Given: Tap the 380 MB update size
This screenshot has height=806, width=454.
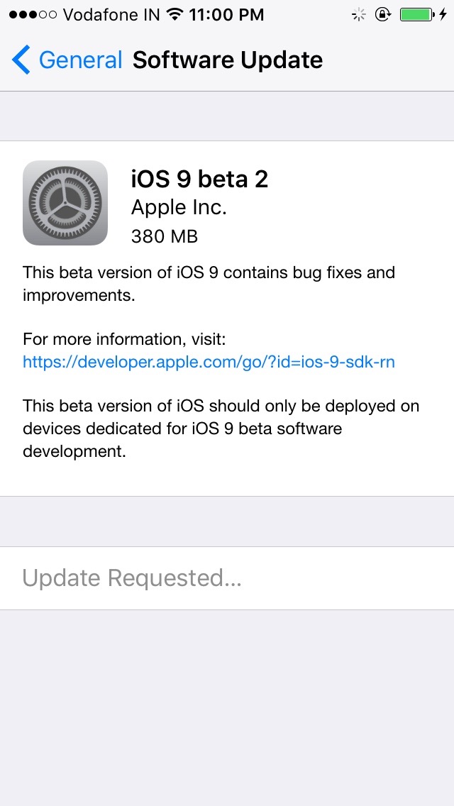Looking at the screenshot, I should coord(164,236).
